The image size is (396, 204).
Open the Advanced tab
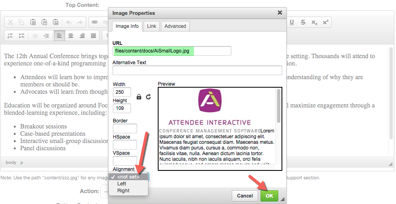coord(175,26)
